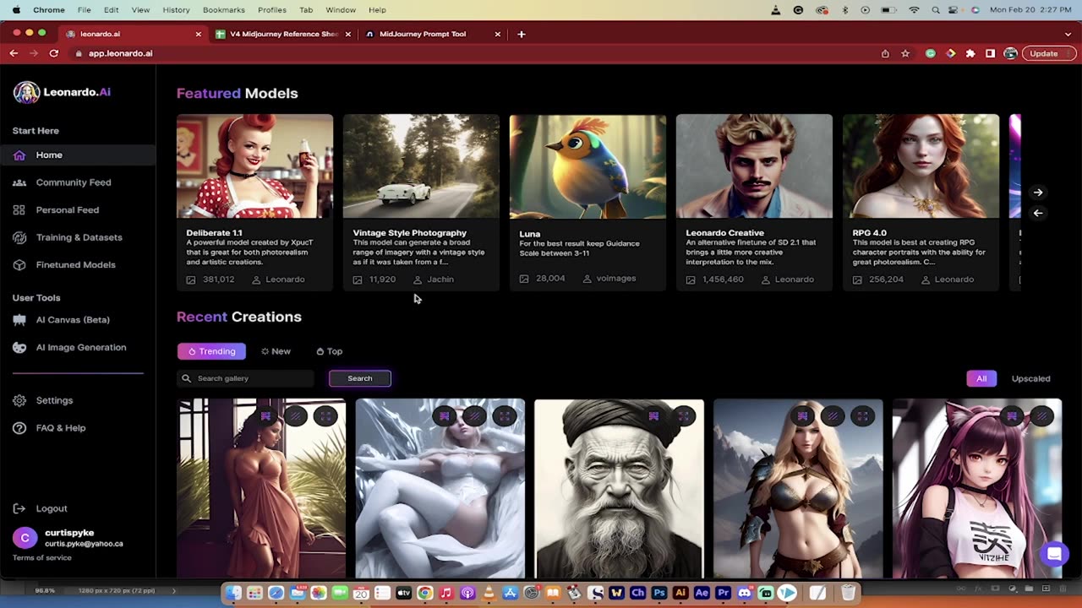Open VLC from the Dock
The image size is (1082, 608).
coord(489,593)
